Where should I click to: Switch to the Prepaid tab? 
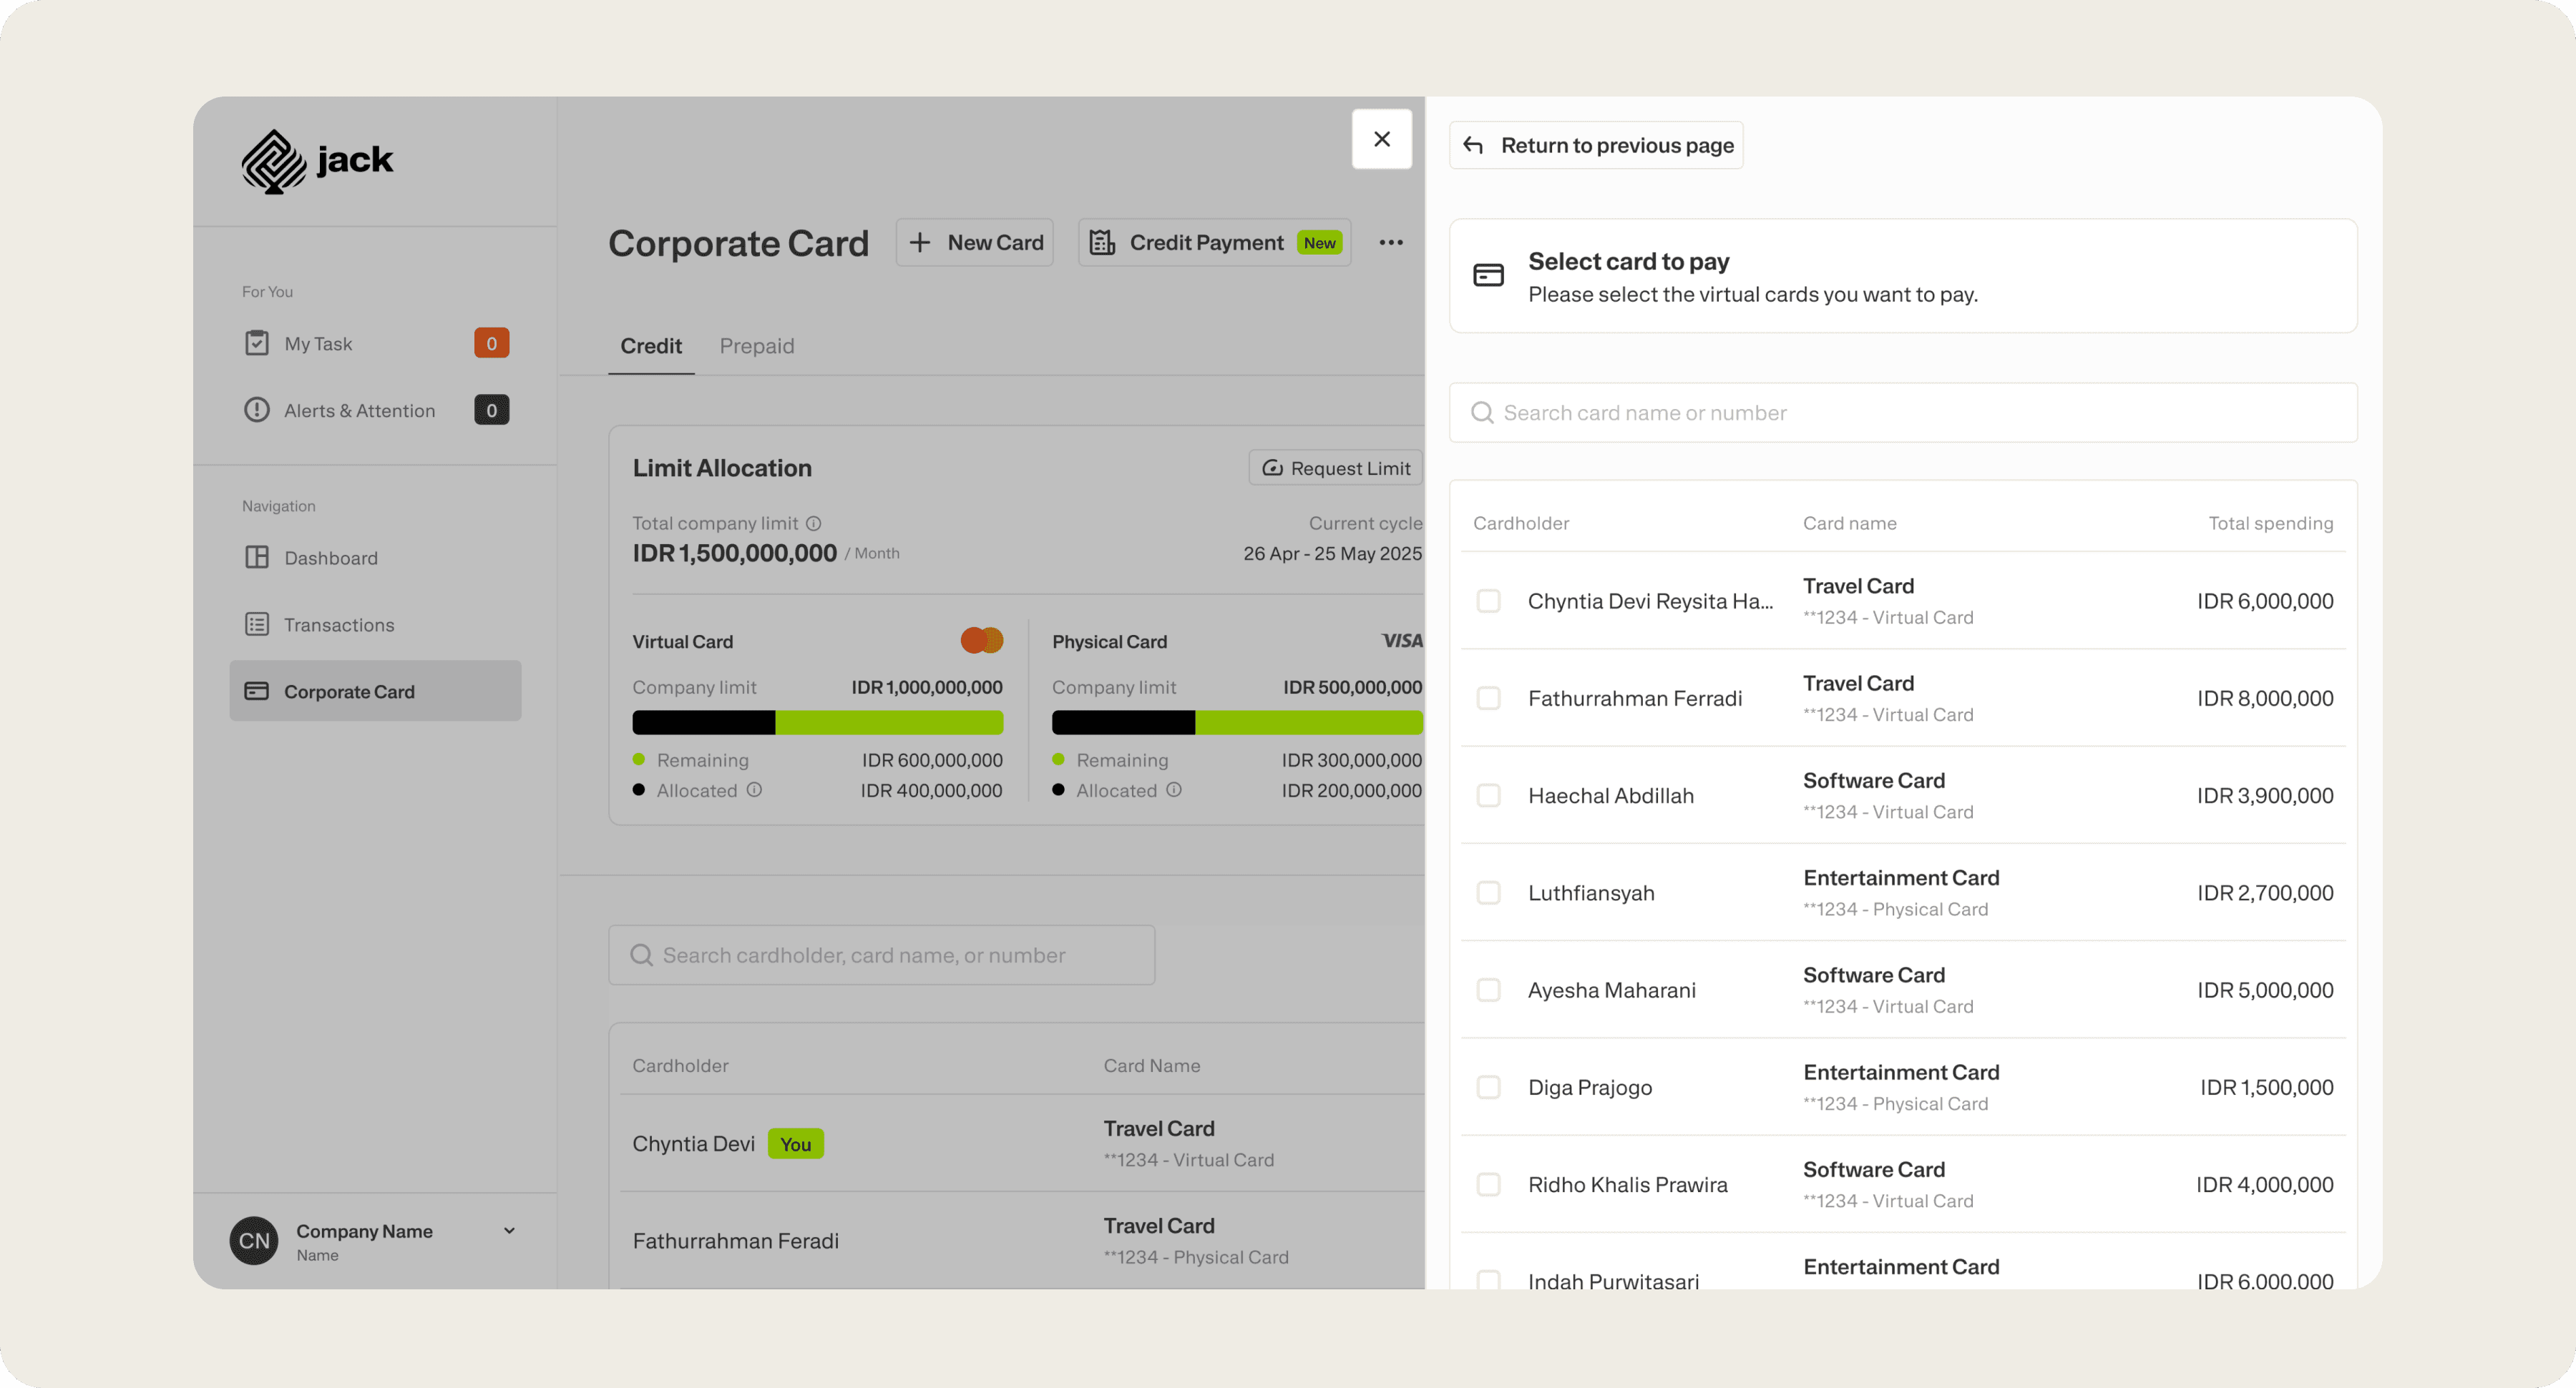(757, 346)
